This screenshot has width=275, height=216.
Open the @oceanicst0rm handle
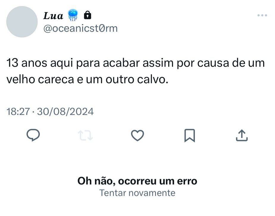point(80,28)
